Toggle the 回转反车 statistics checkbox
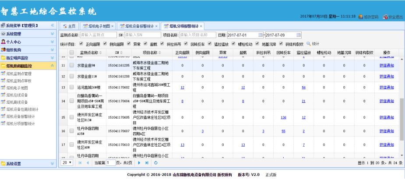Screen dimensions: 405x179 coord(186,44)
